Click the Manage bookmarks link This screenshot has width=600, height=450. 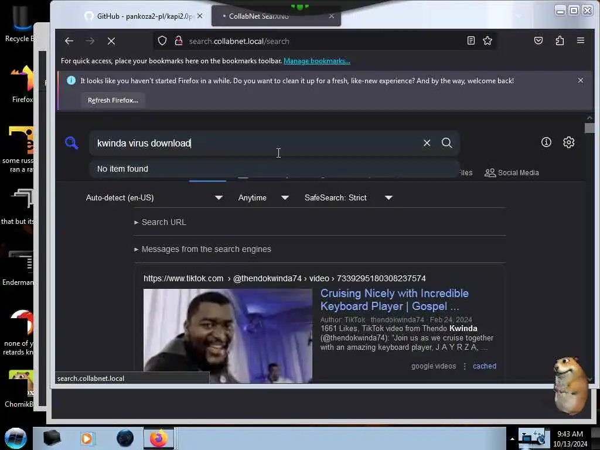point(316,61)
